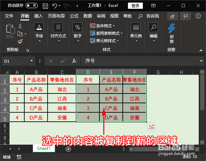Open the Ribbon Display Options icon
206x161 pixels.
153,6
